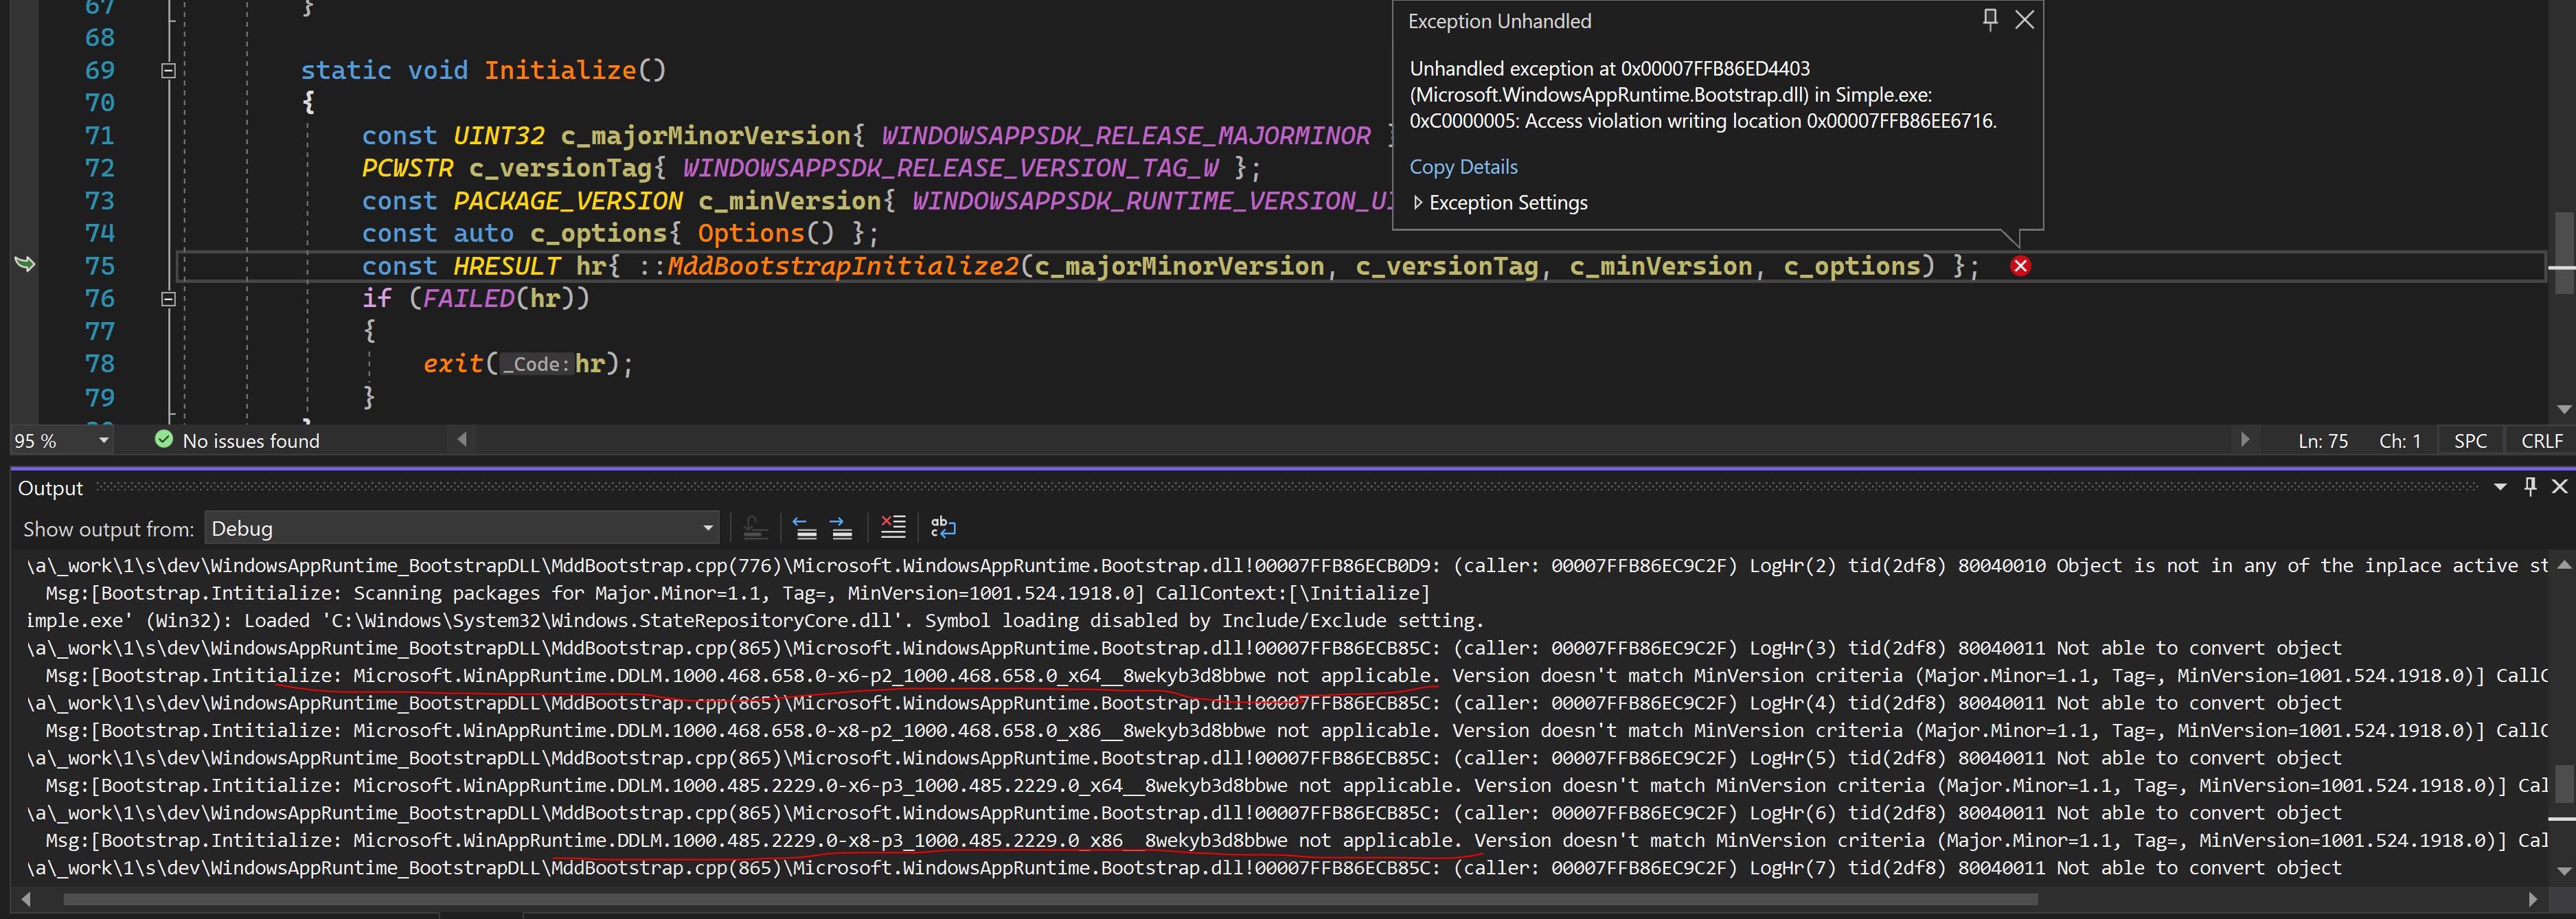2576x919 pixels.
Task: Close the Exception Unhandled popup
Action: 2024,19
